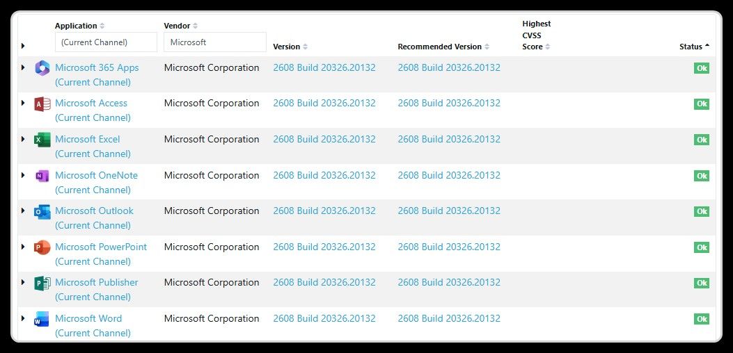
Task: Open Microsoft PowerPoint (Current Channel) link
Action: click(101, 254)
